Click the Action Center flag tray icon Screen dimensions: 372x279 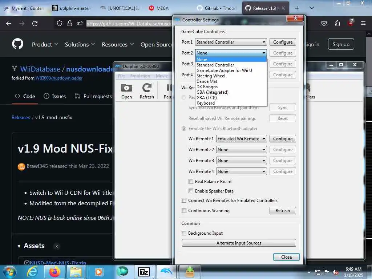(327, 272)
